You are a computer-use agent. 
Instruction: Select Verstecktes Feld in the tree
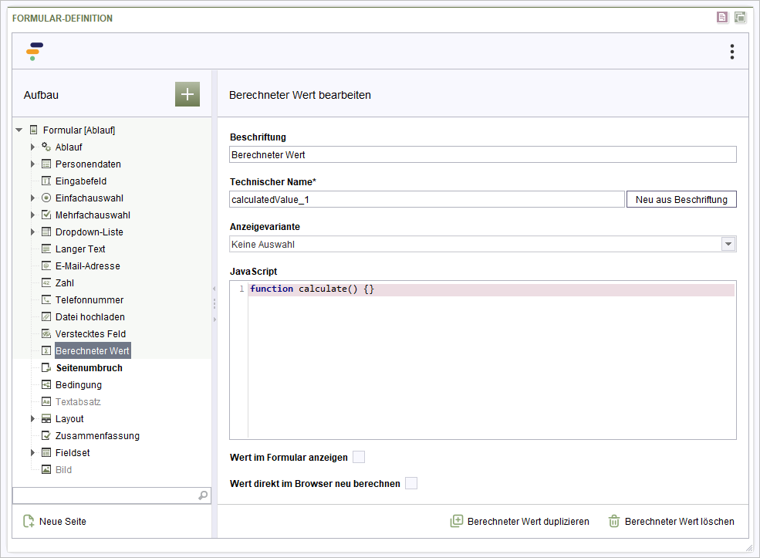tap(90, 333)
